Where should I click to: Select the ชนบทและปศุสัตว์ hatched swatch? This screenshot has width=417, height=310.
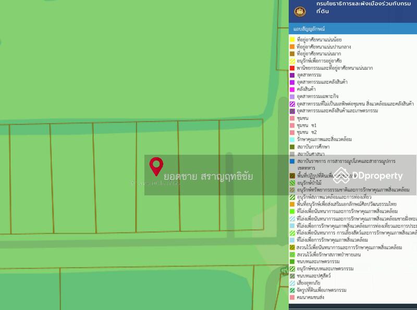[292, 276]
